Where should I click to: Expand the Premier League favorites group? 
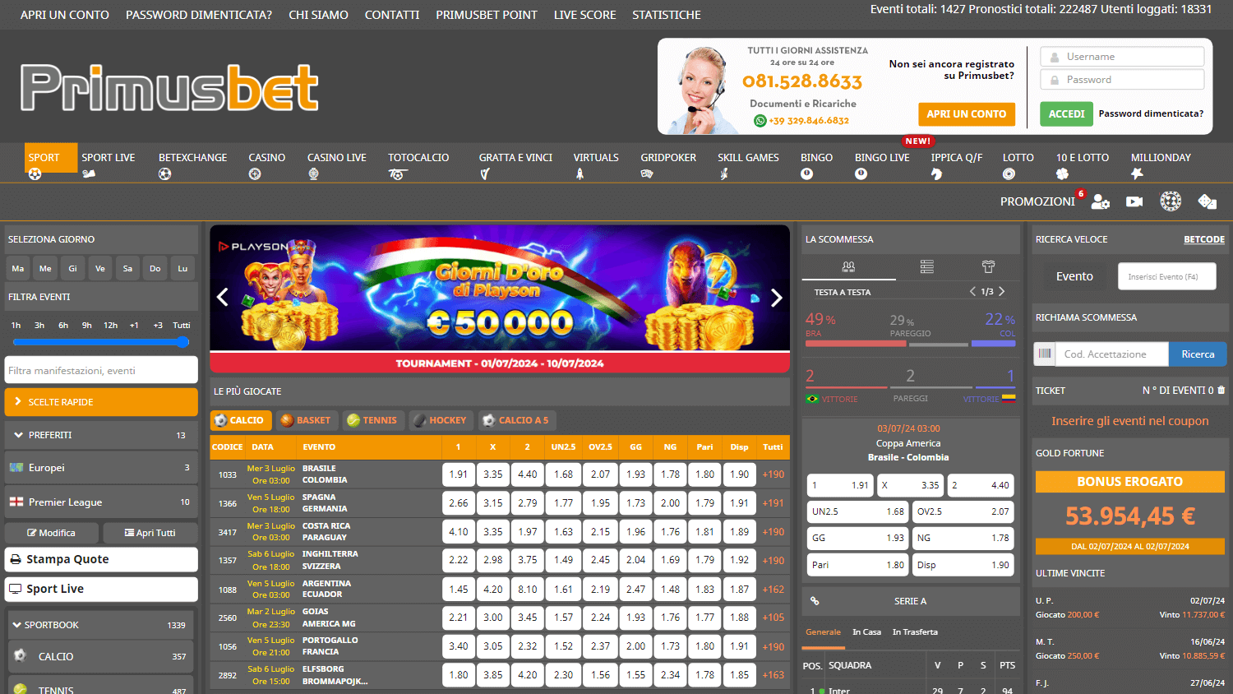(101, 502)
